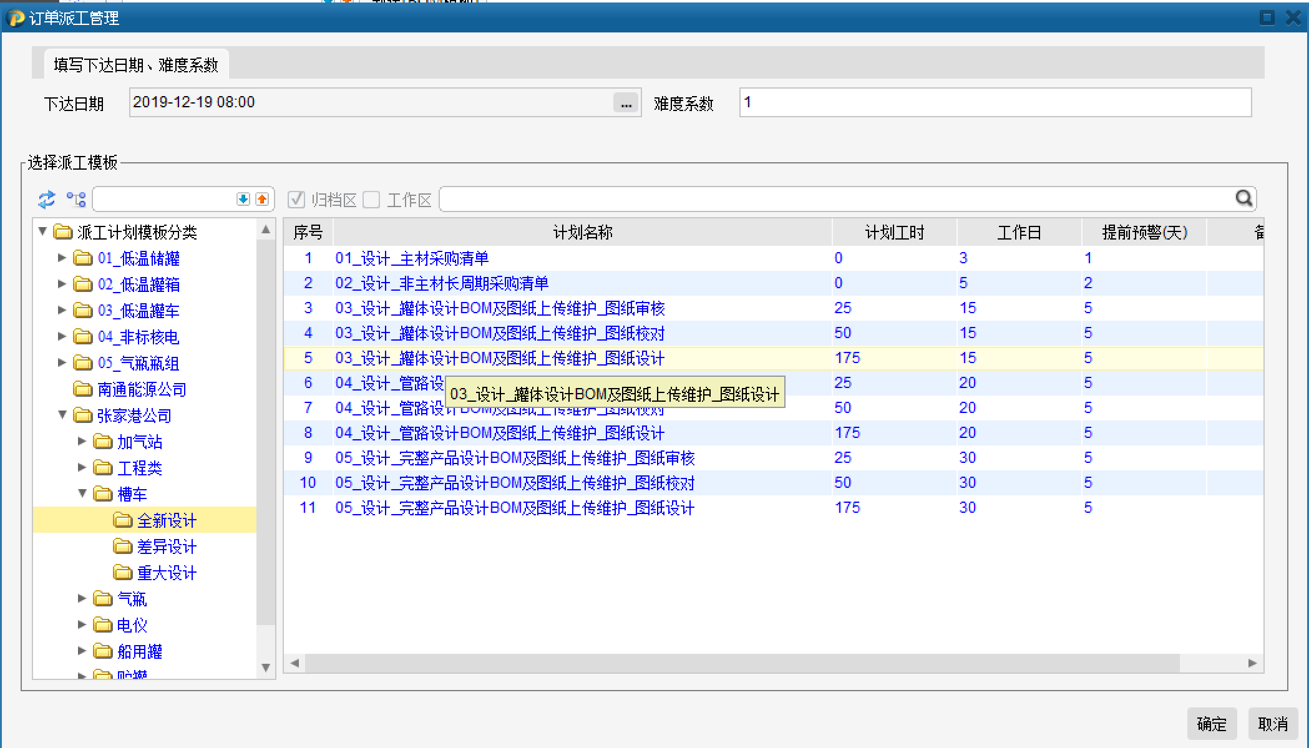Expand the 01_低温储罐 tree node

62,258
